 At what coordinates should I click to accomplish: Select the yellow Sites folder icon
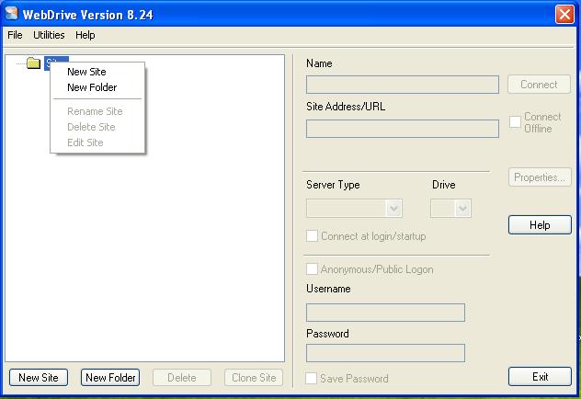tap(34, 63)
